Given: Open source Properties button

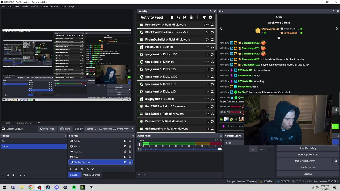Looking at the screenshot, I should click(x=47, y=129).
